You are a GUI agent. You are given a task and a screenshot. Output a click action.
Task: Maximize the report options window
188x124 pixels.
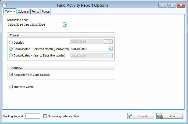coord(172,5)
